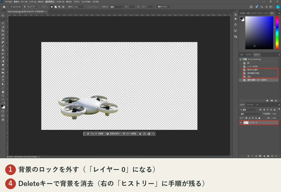Switch to the チャンネル tab
Viewport: 281px width, 192px height.
250,105
